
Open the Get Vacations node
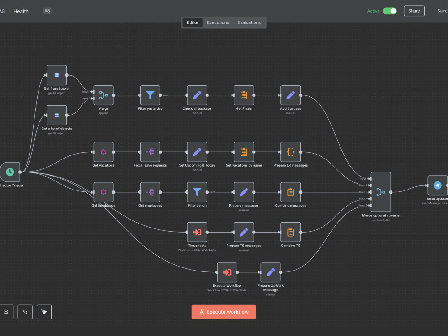(x=103, y=152)
